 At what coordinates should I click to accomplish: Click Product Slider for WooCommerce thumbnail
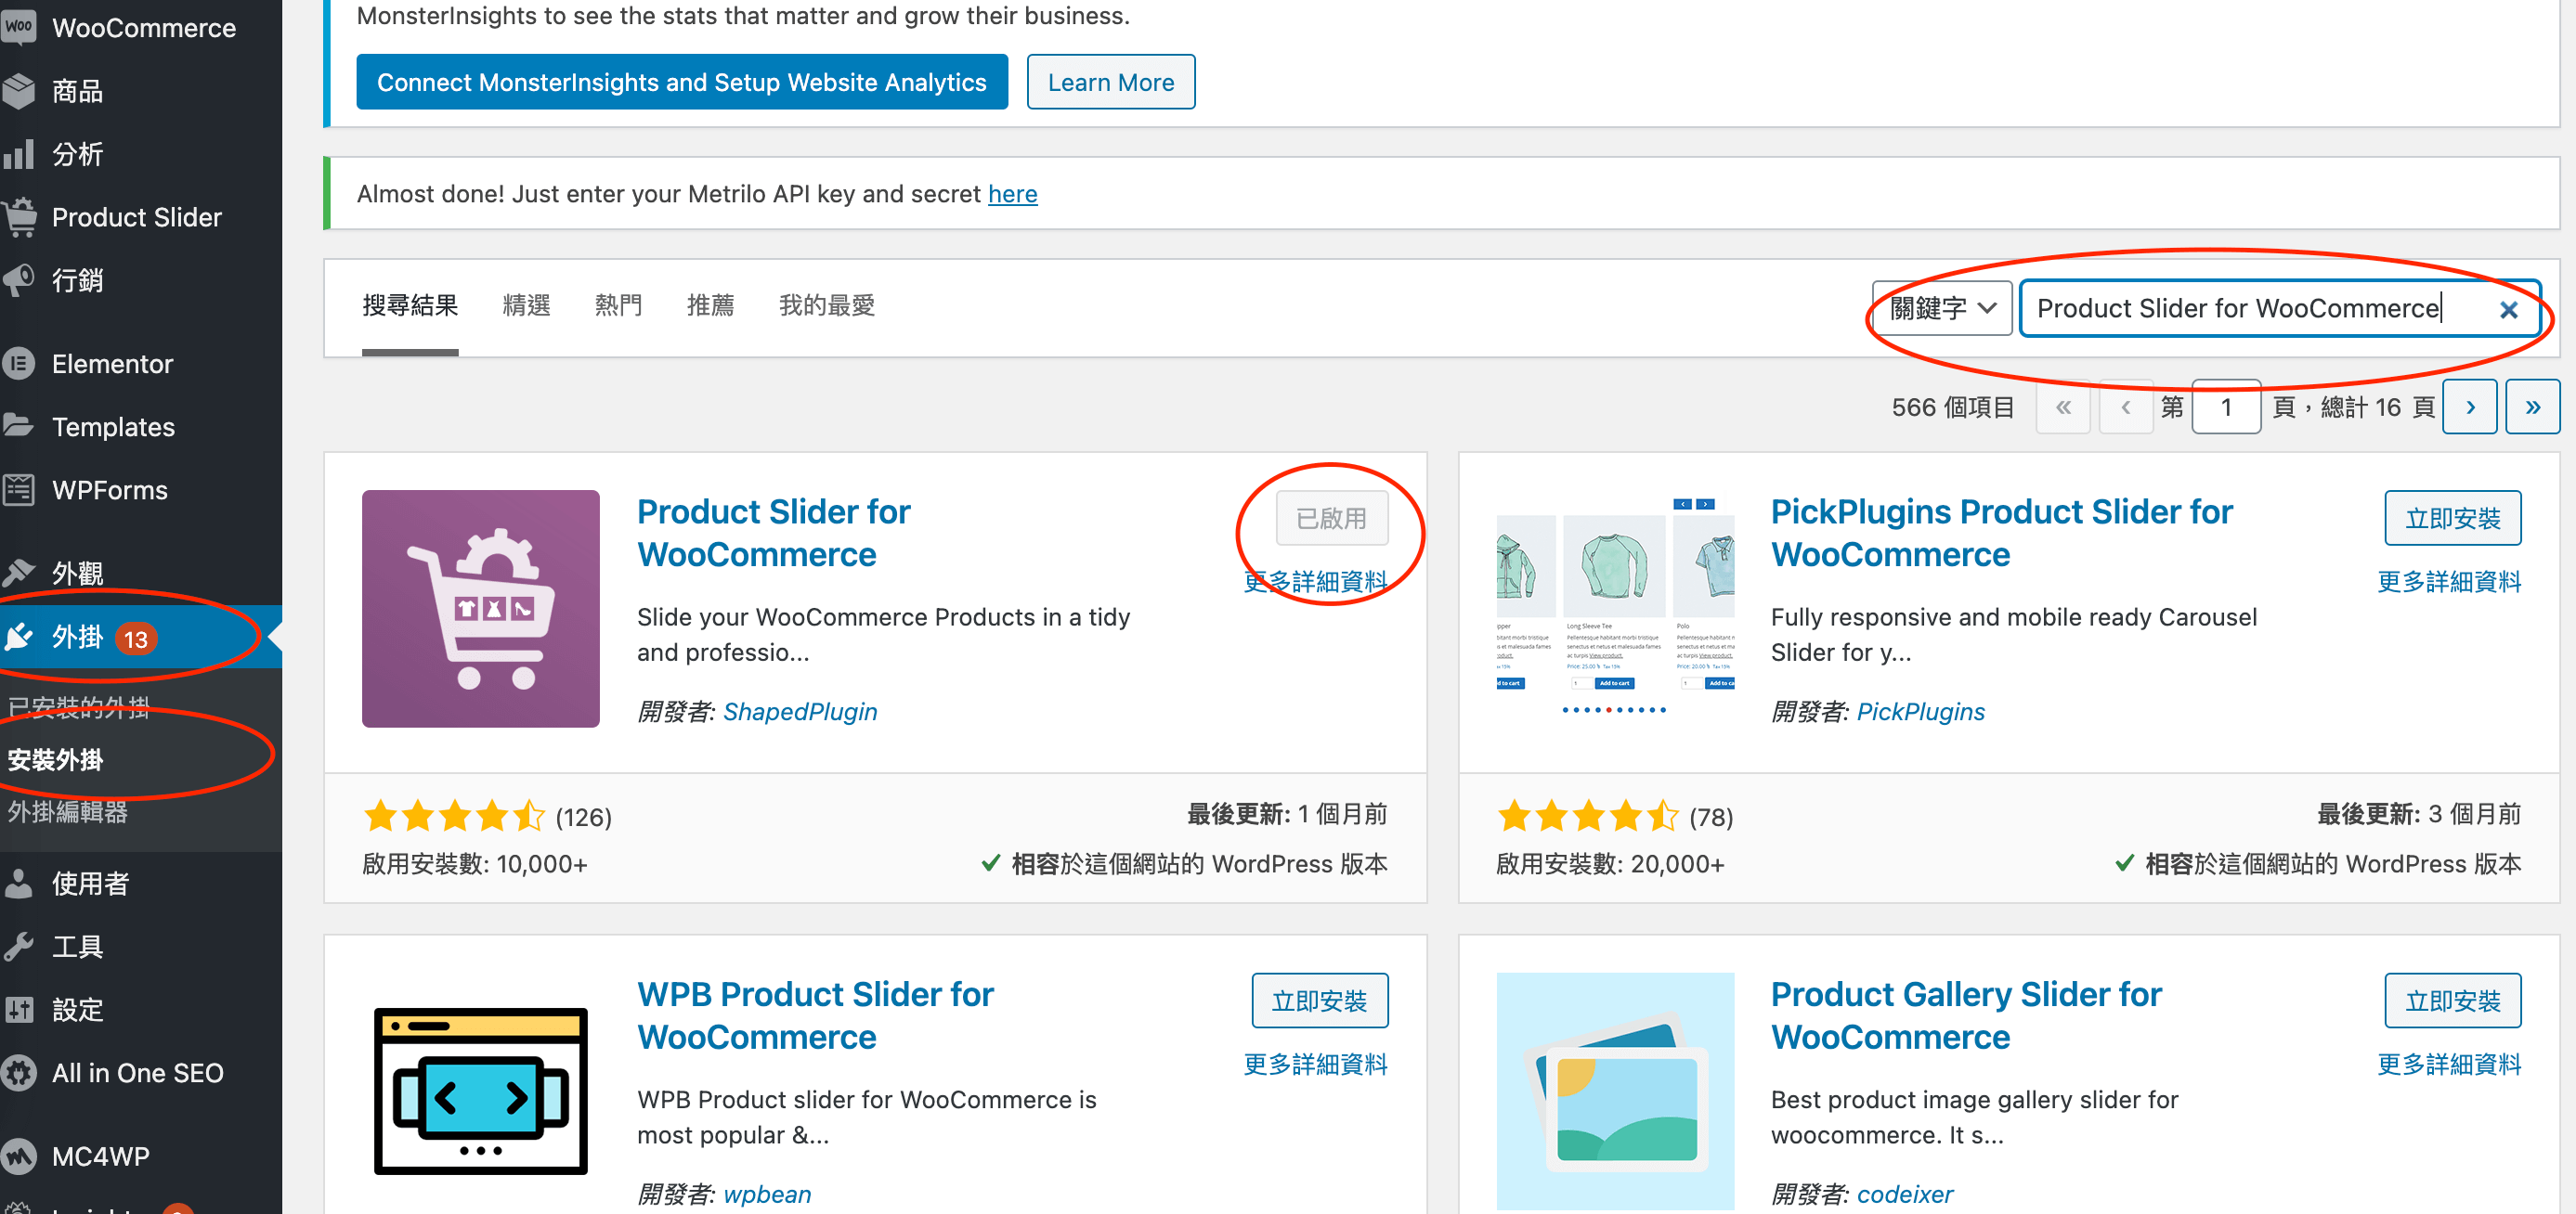pyautogui.click(x=480, y=610)
